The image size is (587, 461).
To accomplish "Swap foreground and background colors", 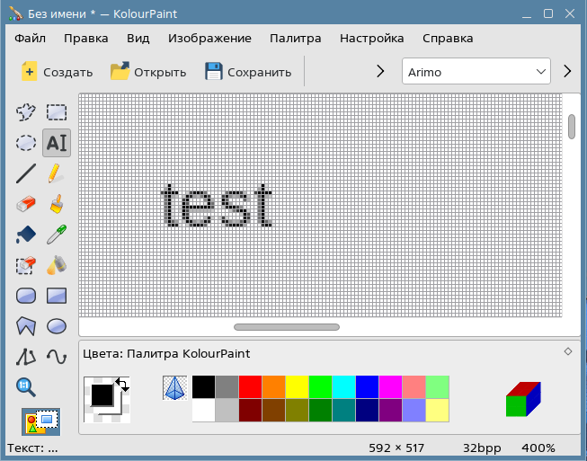I will pyautogui.click(x=121, y=385).
